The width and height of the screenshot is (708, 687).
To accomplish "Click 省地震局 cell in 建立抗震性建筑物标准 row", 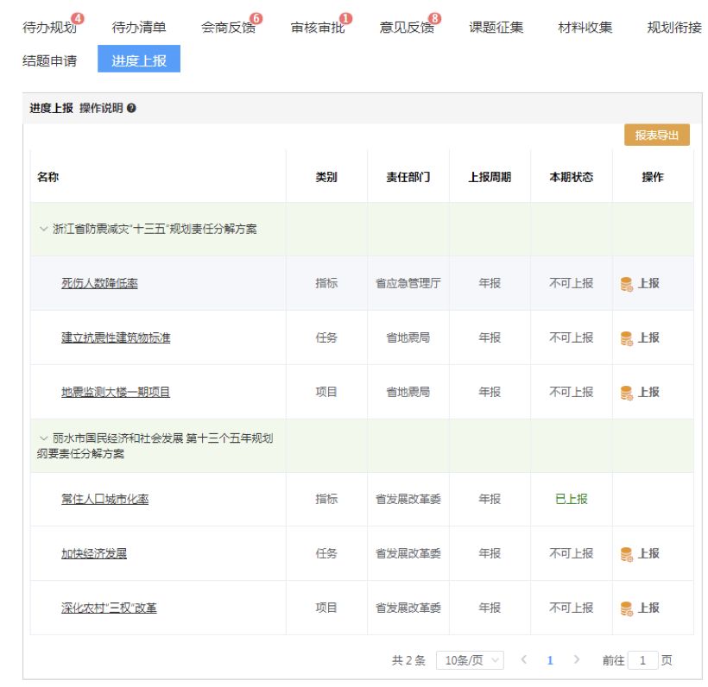I will (408, 337).
